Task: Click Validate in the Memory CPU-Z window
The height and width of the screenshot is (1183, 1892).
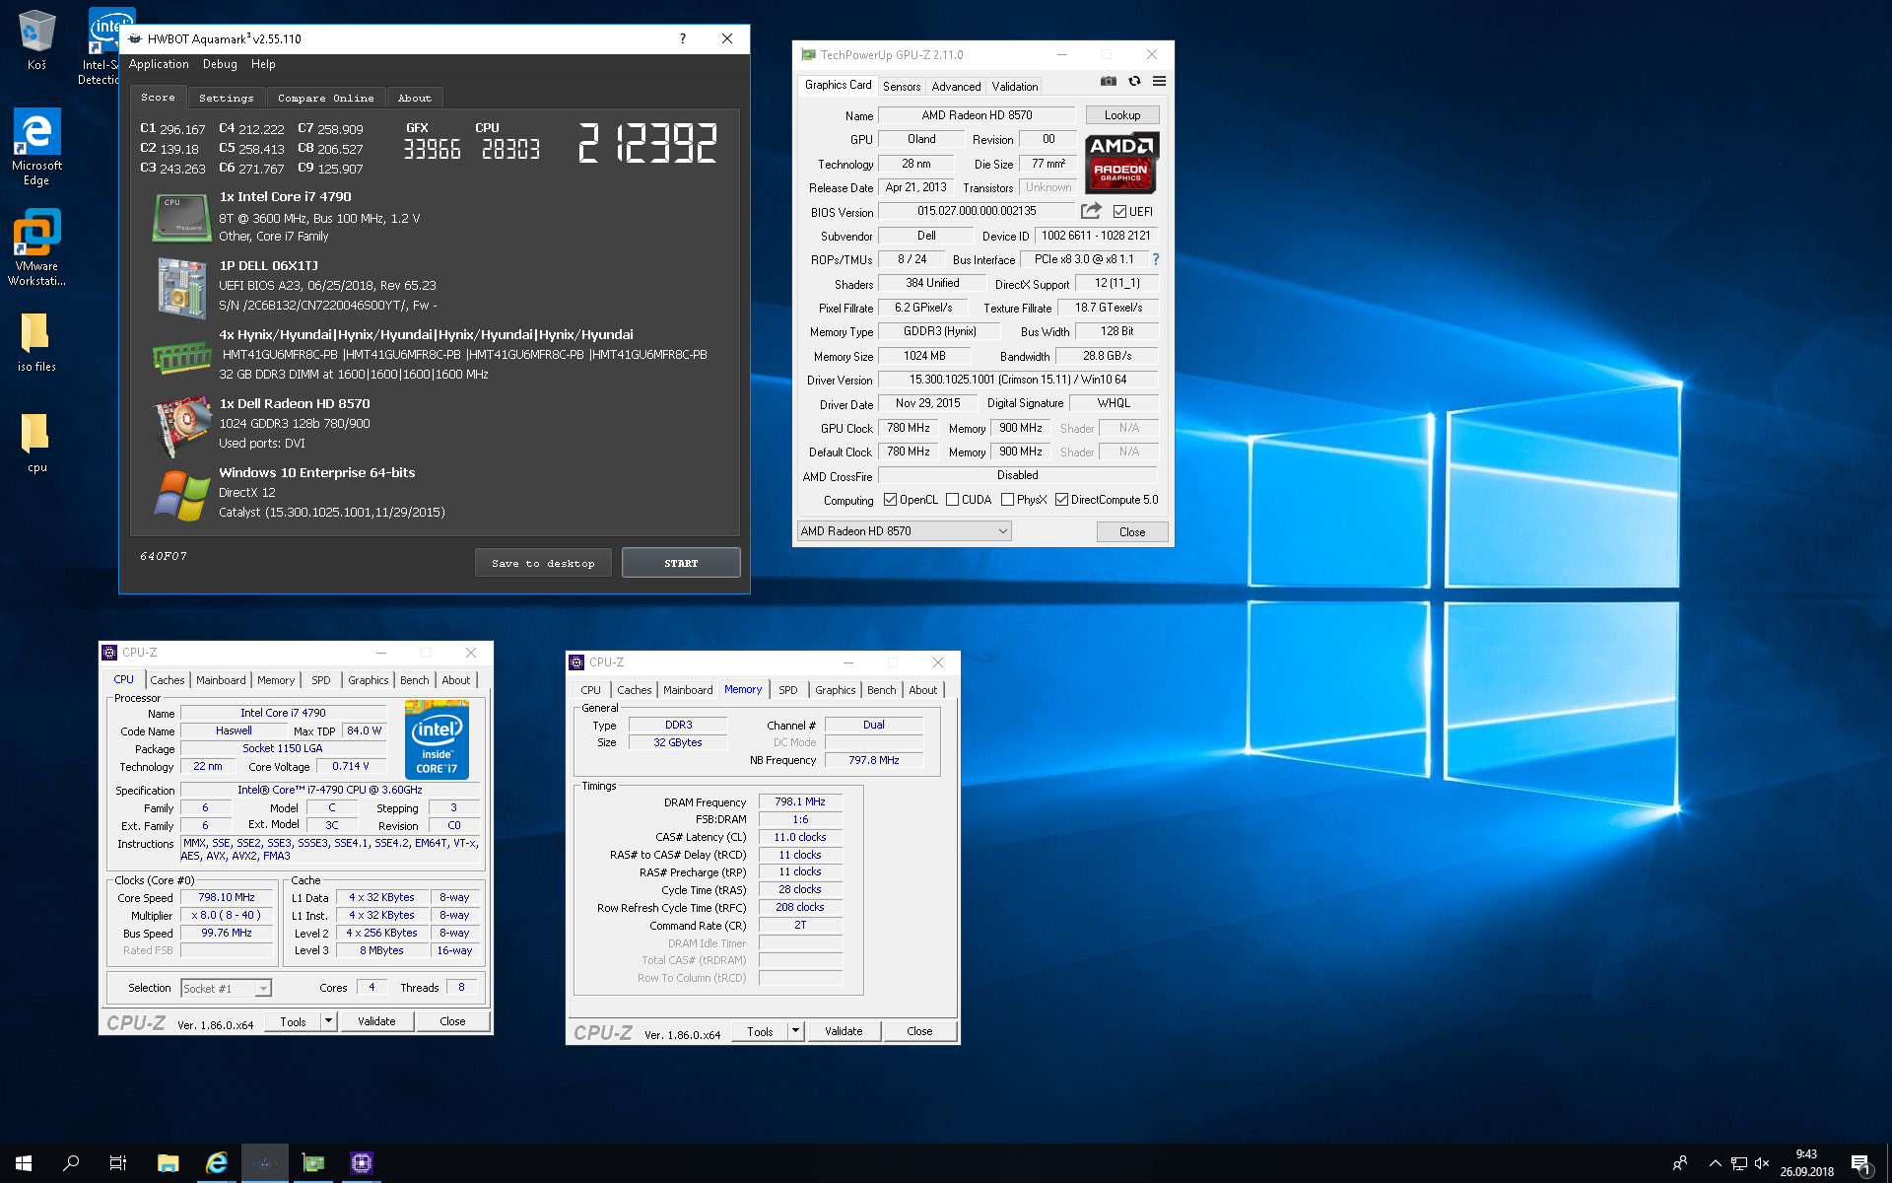Action: click(844, 1031)
